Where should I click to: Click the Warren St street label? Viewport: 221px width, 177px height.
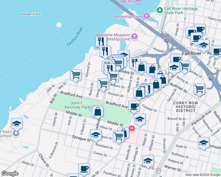tap(173, 168)
